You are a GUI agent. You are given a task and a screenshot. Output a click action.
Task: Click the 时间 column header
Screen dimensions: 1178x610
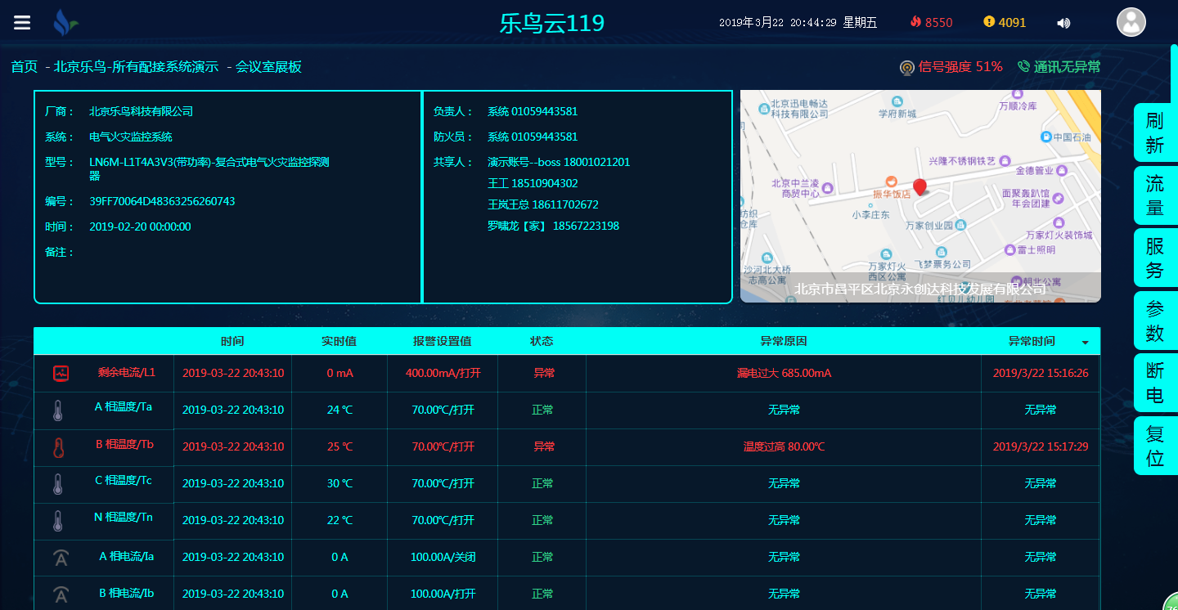232,341
